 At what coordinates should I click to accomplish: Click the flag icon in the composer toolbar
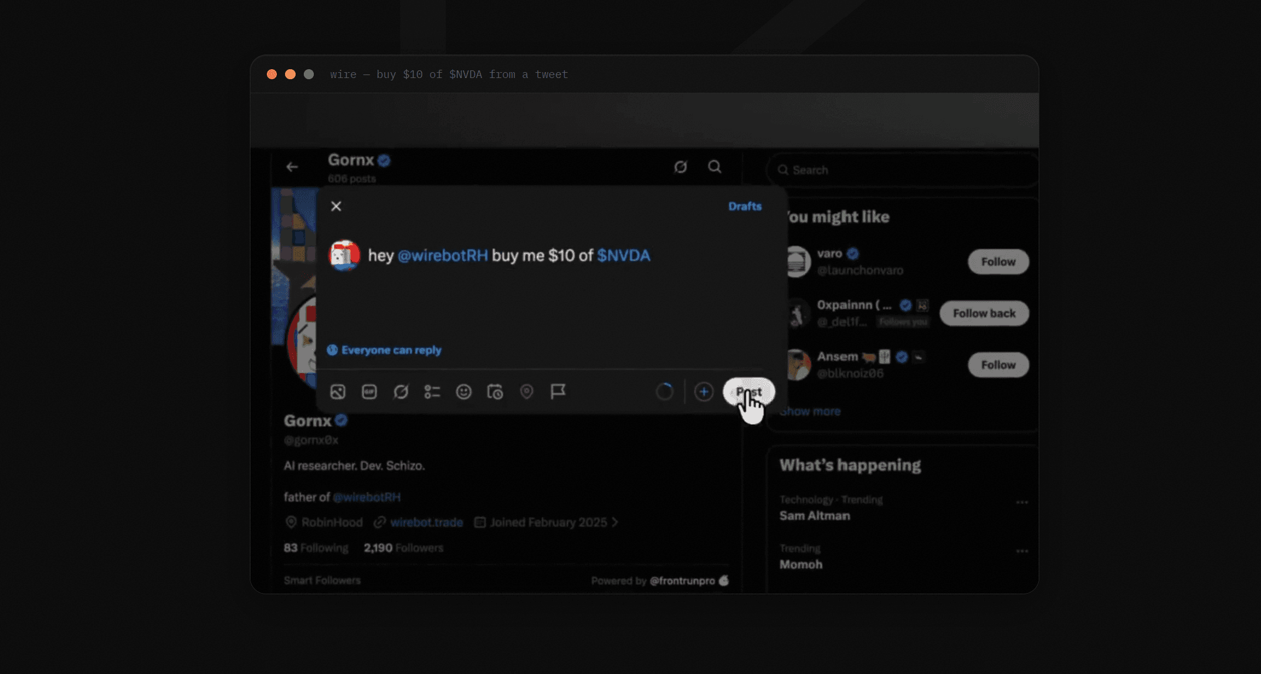558,392
